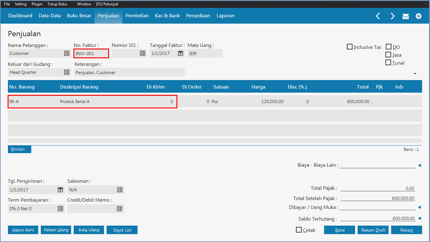Screen dimensions: 430x242
Task: Click the Mata Uang field IDR
Action: [205, 53]
